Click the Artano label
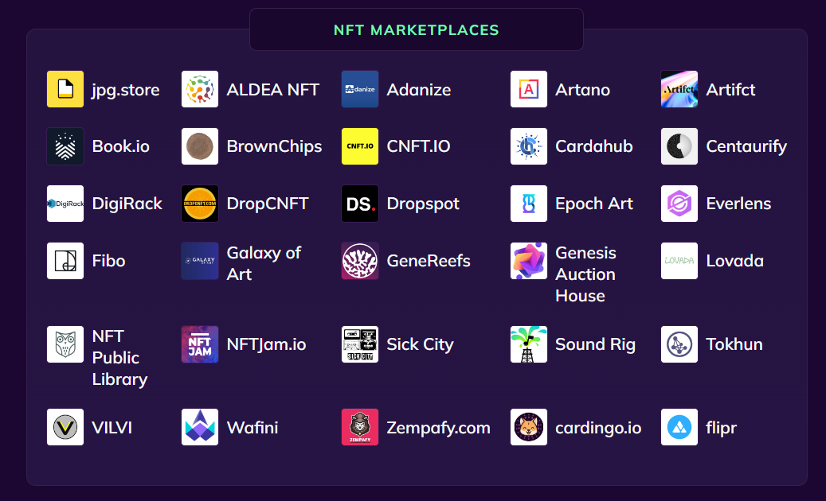 coord(582,90)
